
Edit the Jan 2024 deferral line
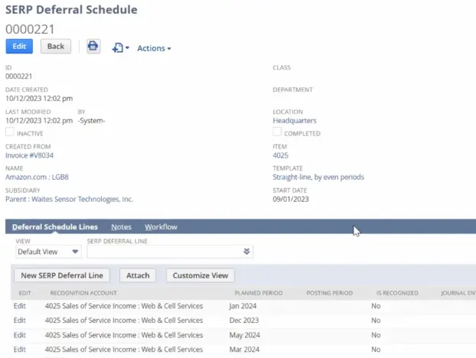(x=19, y=306)
